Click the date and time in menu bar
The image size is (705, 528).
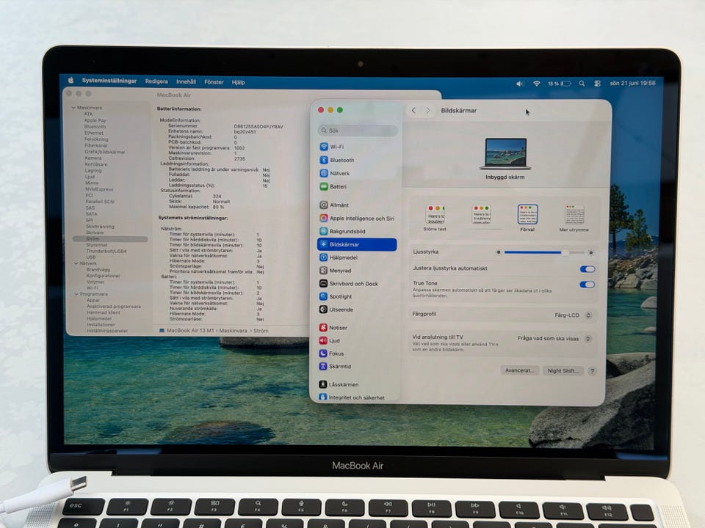click(632, 83)
